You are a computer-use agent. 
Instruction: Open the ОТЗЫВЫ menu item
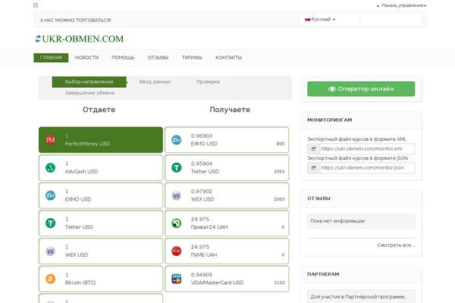tap(158, 58)
